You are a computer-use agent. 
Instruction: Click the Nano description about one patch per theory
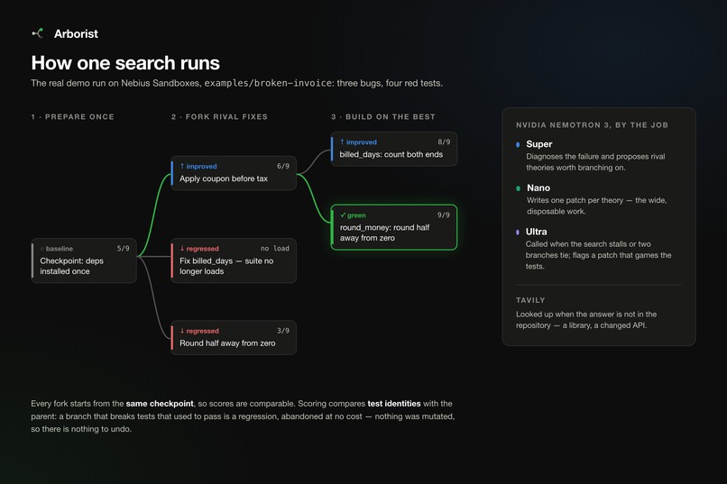(x=597, y=205)
